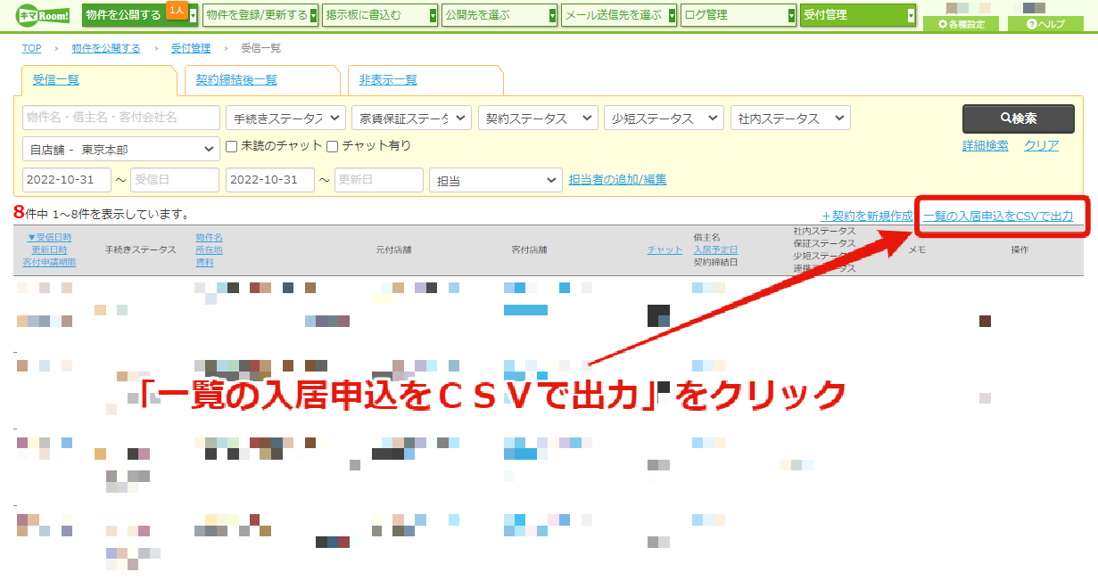Focus the 物件名・借主名・客付会社名 search field
This screenshot has width=1098, height=580.
pyautogui.click(x=121, y=118)
